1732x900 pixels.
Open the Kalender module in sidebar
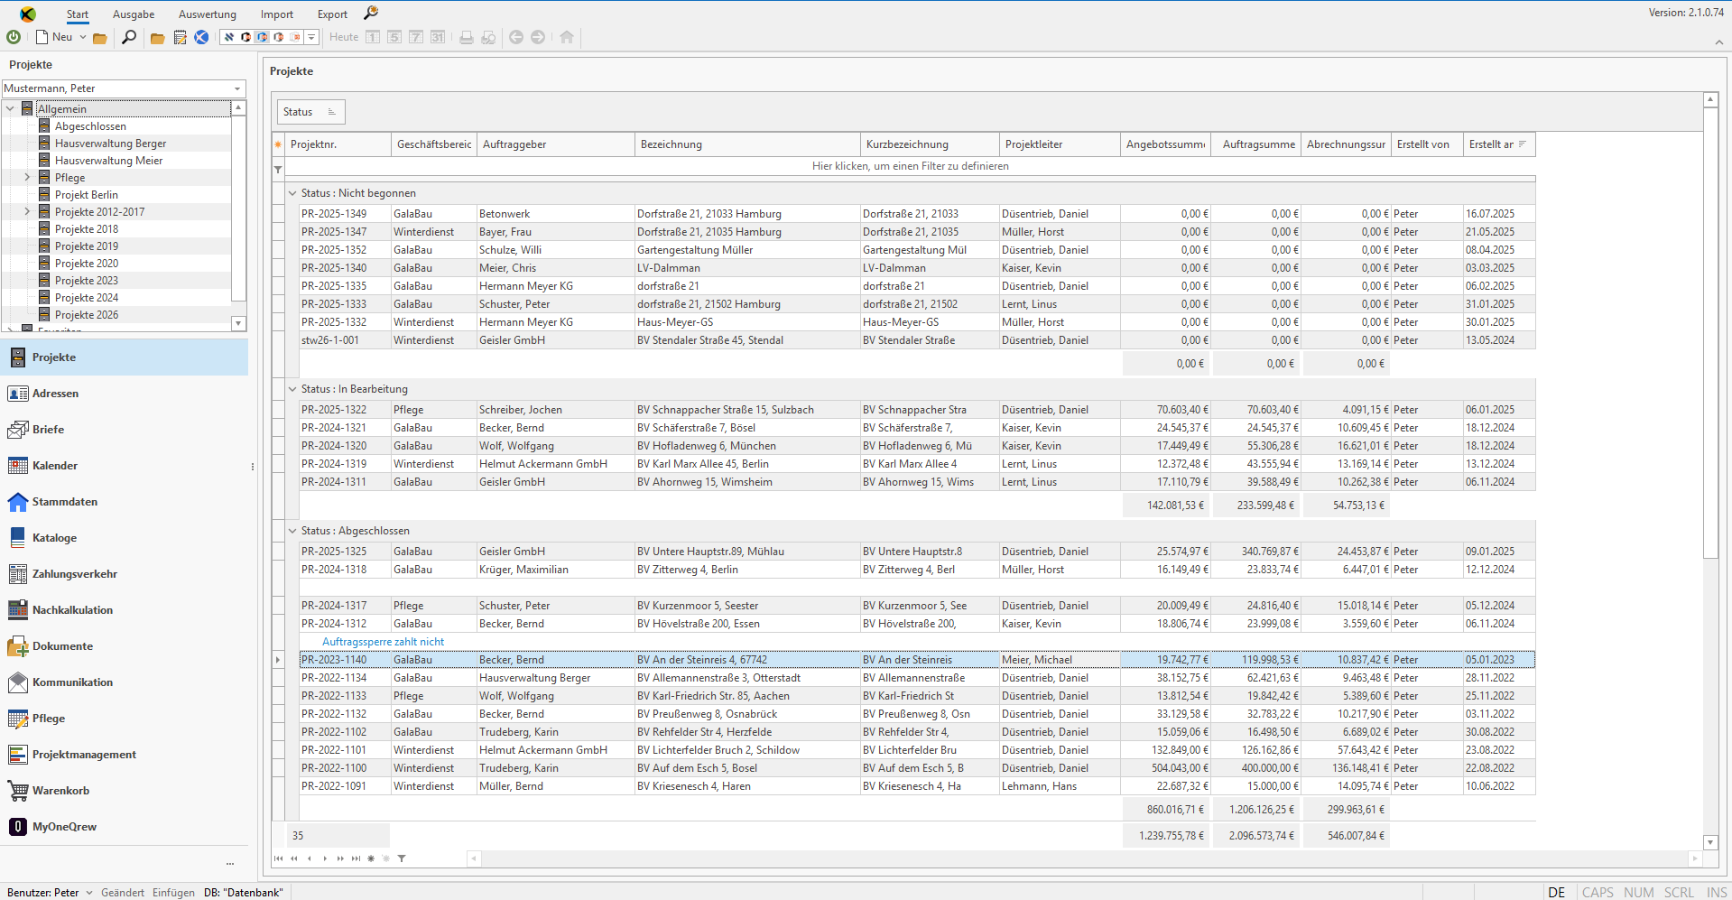tap(125, 466)
